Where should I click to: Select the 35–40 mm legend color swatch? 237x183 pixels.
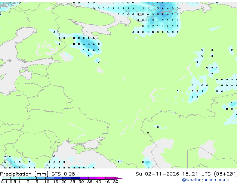point(93,178)
